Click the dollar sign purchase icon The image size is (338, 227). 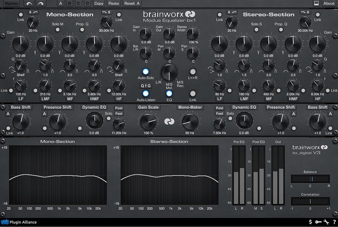pos(310,222)
